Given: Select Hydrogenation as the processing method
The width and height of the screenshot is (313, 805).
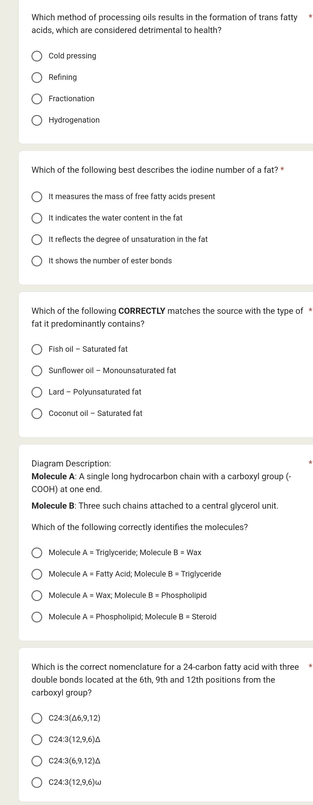Looking at the screenshot, I should click(x=37, y=120).
